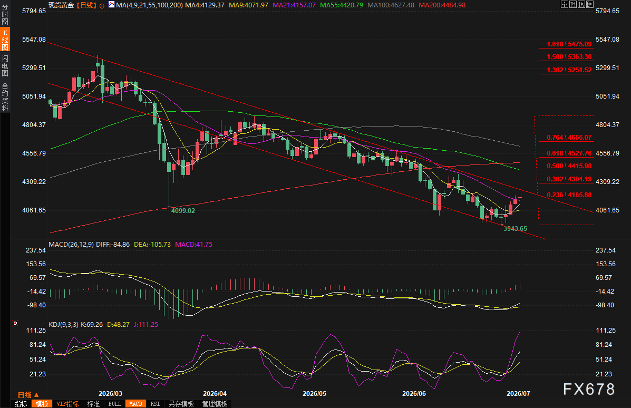631x408 pixels.
Task: Select the K线图 side tab
Action: pyautogui.click(x=5, y=40)
